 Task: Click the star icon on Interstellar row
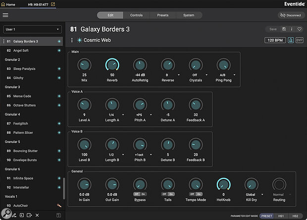point(59,187)
